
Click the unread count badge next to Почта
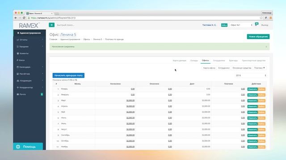pos(42,94)
